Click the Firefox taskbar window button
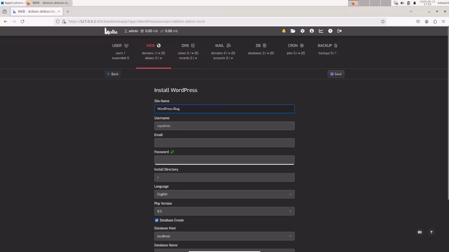The width and height of the screenshot is (449, 252). (49, 3)
